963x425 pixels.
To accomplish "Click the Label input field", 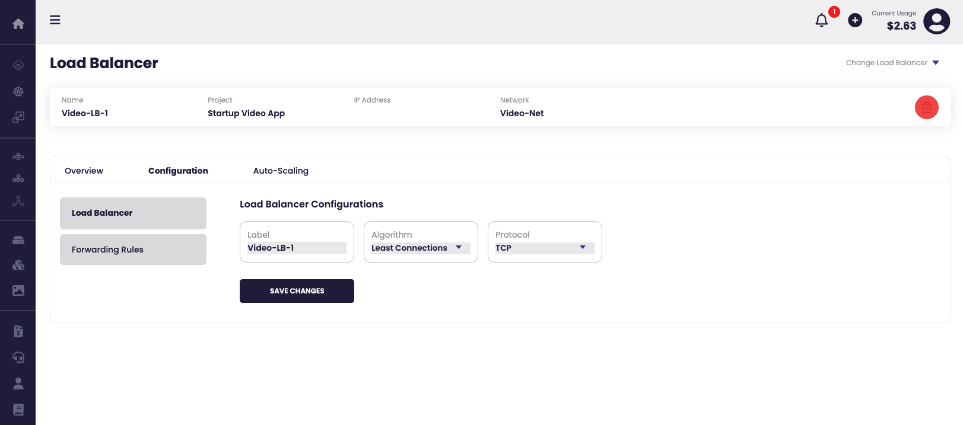I will [297, 248].
